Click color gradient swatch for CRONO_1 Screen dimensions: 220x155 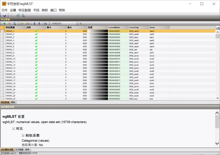pos(98,31)
